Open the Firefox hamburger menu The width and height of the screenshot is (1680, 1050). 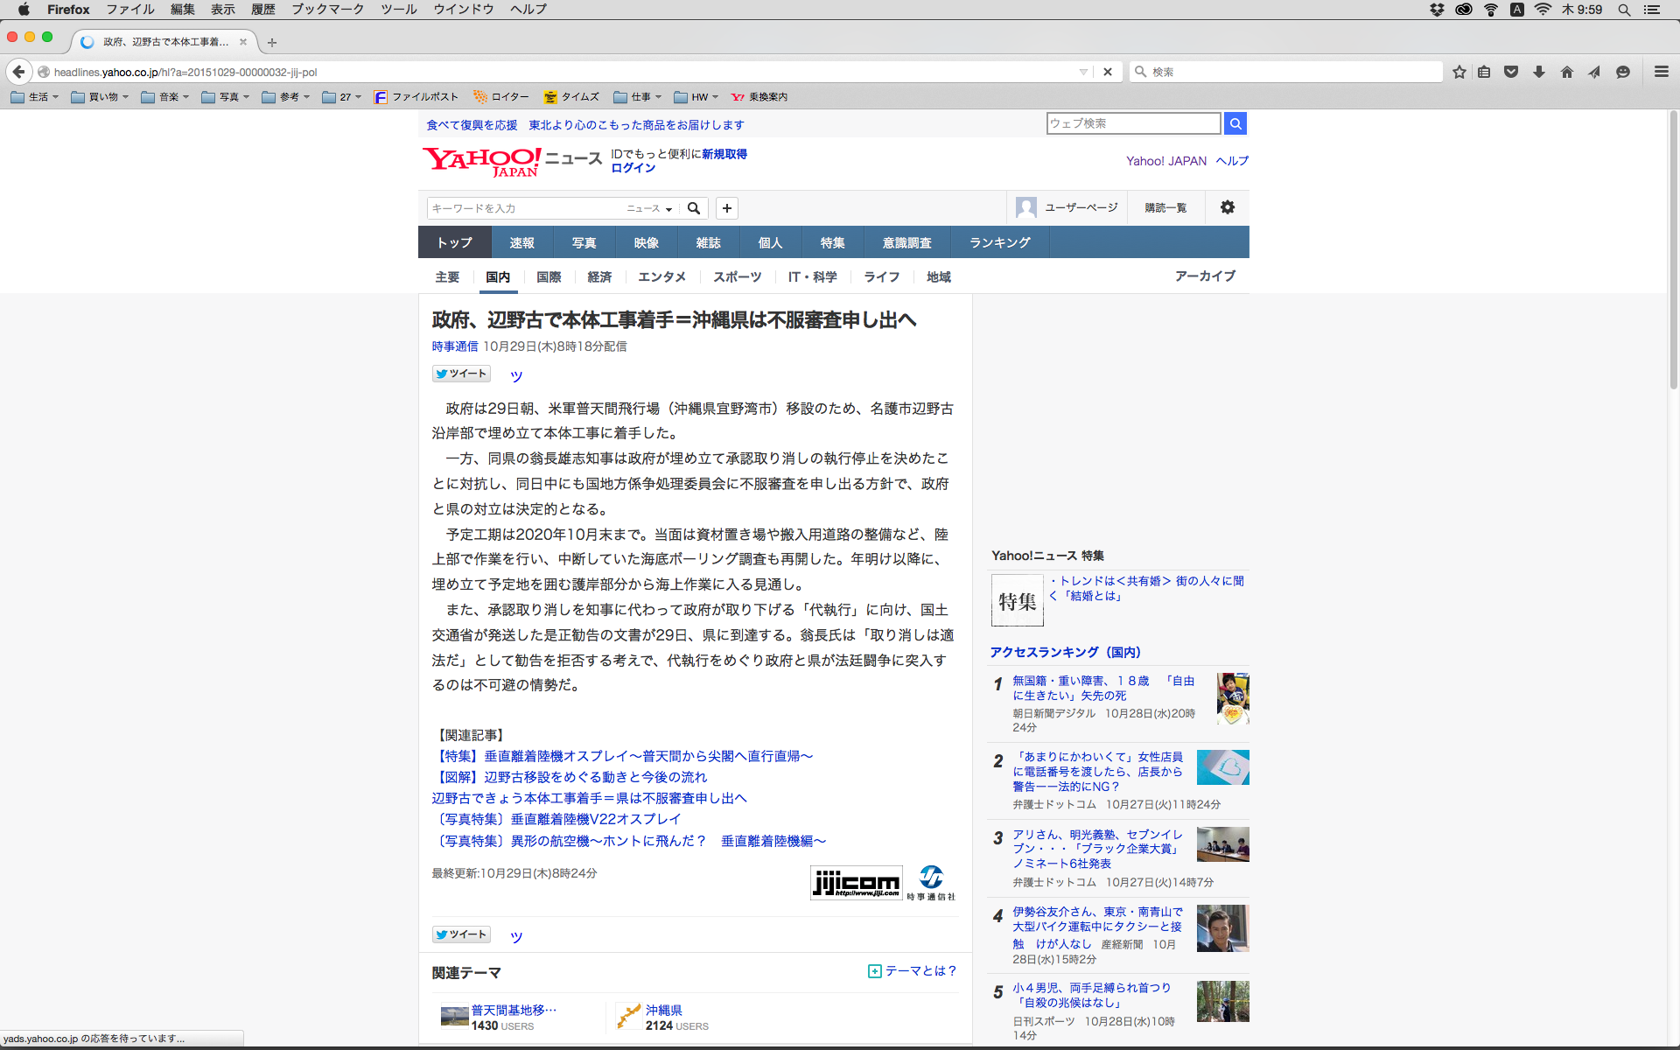pos(1661,72)
